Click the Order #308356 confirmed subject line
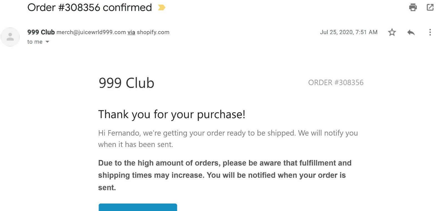The image size is (444, 211). click(x=89, y=7)
